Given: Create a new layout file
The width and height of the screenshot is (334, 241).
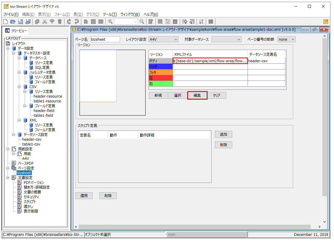Looking at the screenshot, I should 5,22.
